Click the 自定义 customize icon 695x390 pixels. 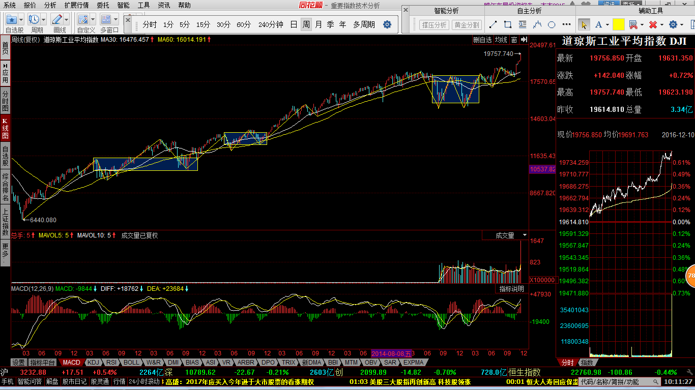click(84, 19)
